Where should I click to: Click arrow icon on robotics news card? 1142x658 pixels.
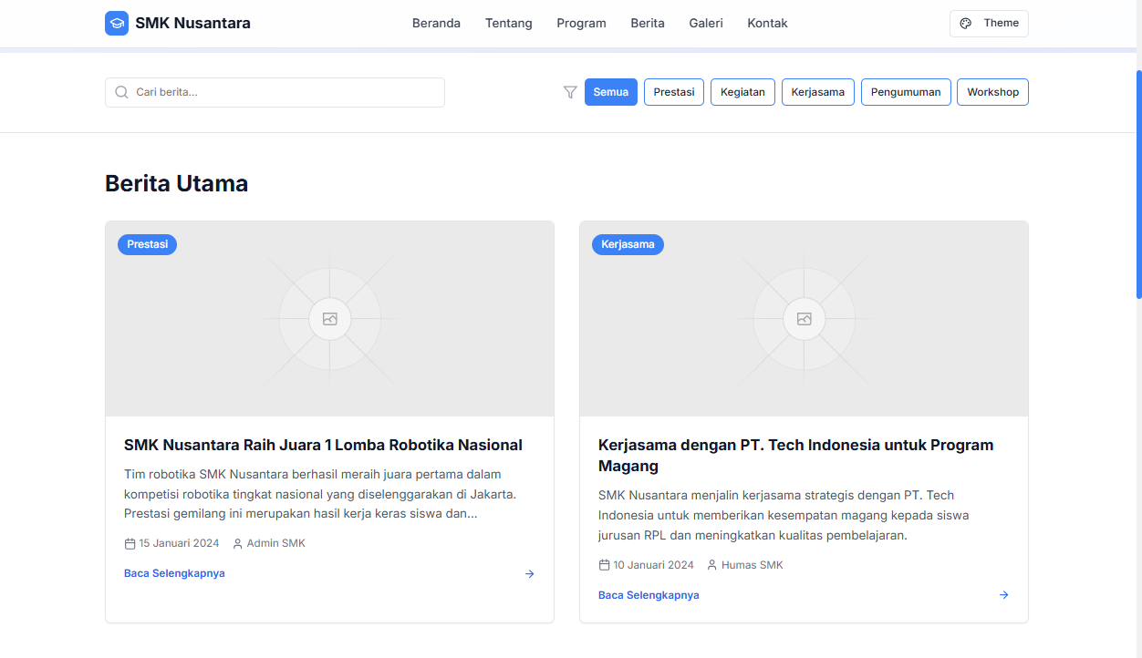coord(530,574)
